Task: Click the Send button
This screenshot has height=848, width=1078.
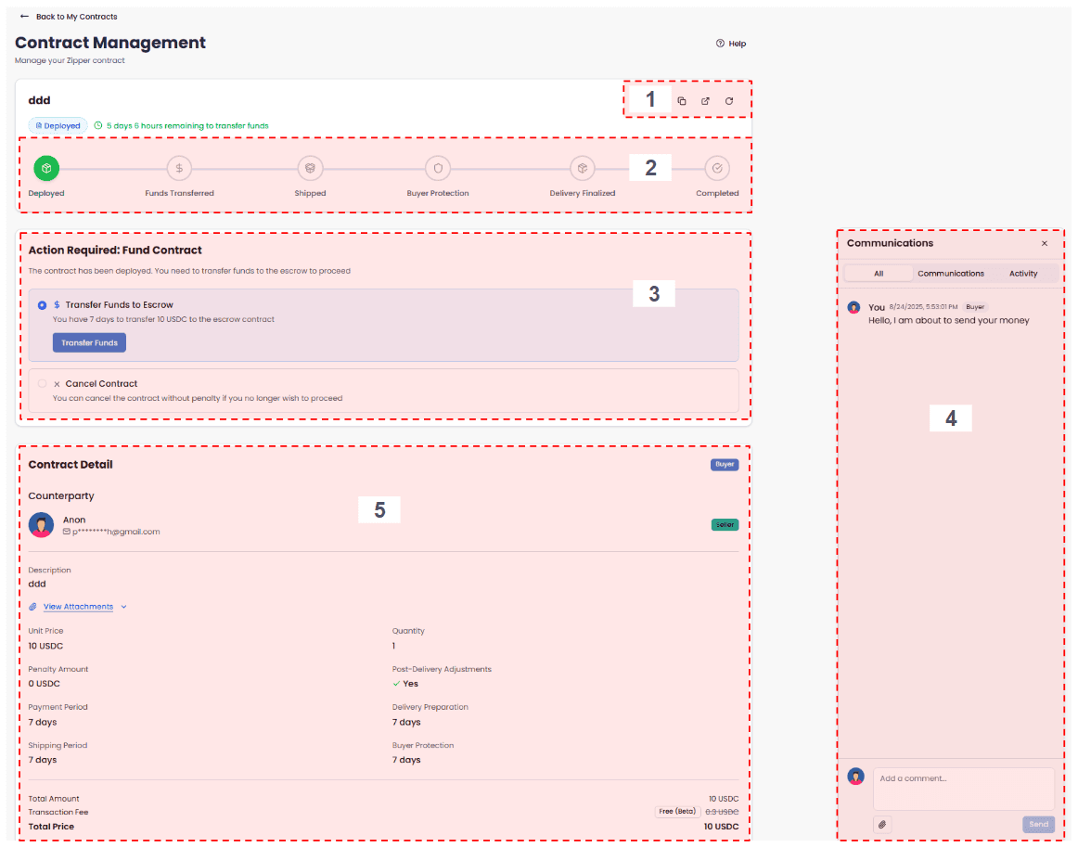Action: click(1038, 824)
